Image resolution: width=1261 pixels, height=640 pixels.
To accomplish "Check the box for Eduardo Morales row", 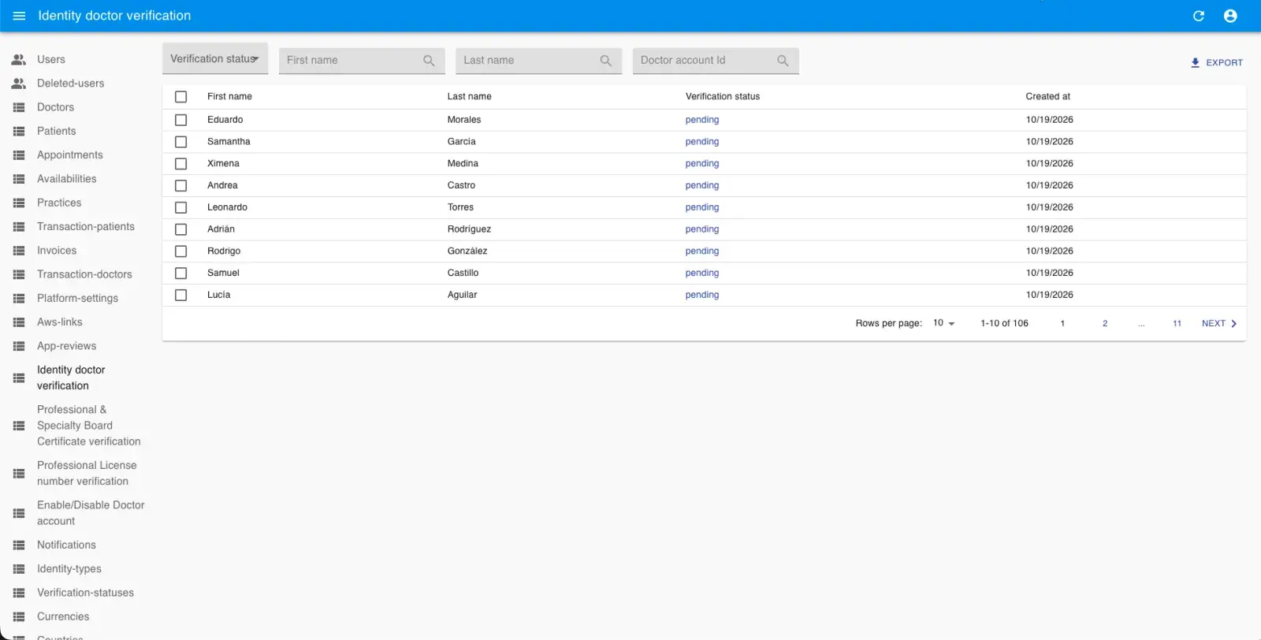I will 181,120.
